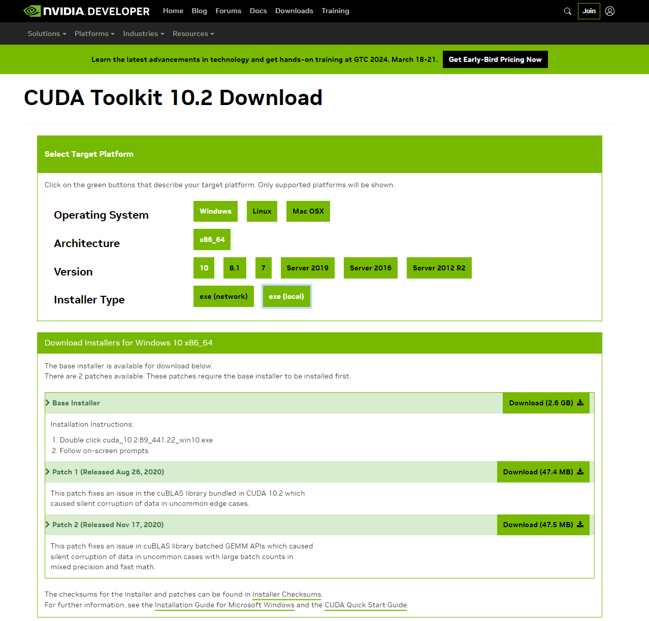This screenshot has width=649, height=621.
Task: Select Server 2016 version
Action: coord(371,268)
